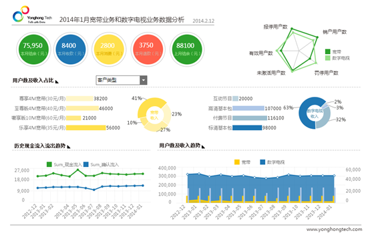Image resolution: width=370 pixels, height=241 pixels.
Task: Click the blue 8400 circle indicator
Action: [x=71, y=49]
